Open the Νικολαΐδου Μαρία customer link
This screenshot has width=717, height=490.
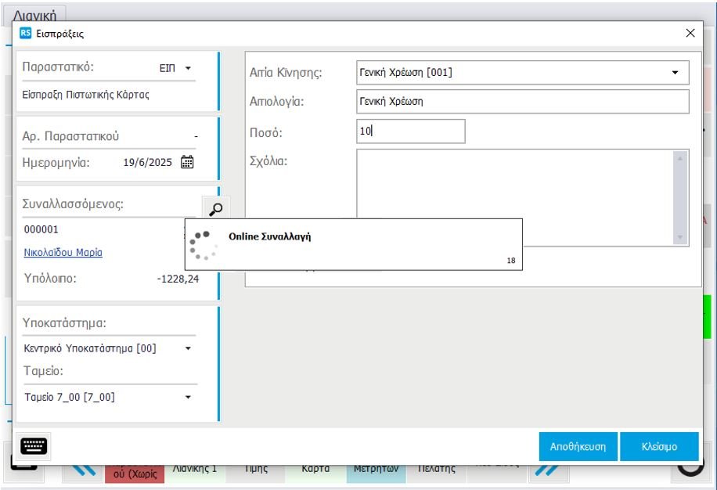point(63,253)
